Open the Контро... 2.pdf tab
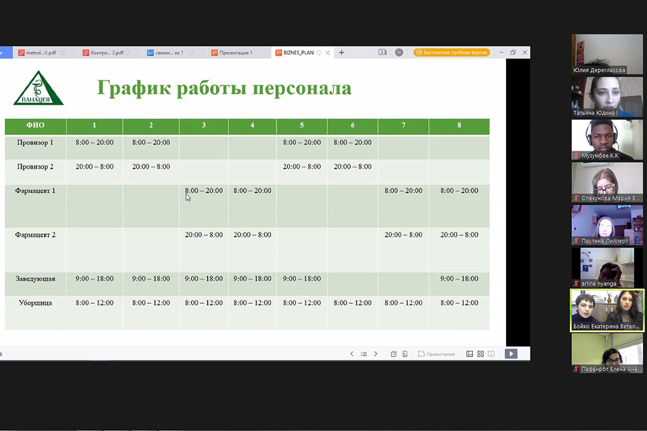The width and height of the screenshot is (647, 431). click(102, 52)
